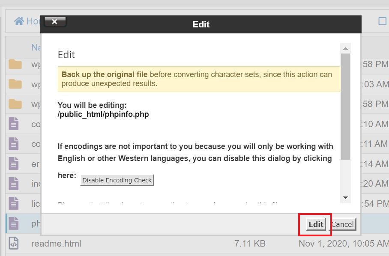Open the readme.html file entry

(56, 244)
